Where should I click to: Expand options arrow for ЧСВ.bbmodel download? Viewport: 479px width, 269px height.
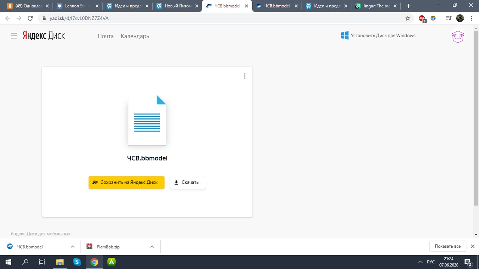click(73, 247)
